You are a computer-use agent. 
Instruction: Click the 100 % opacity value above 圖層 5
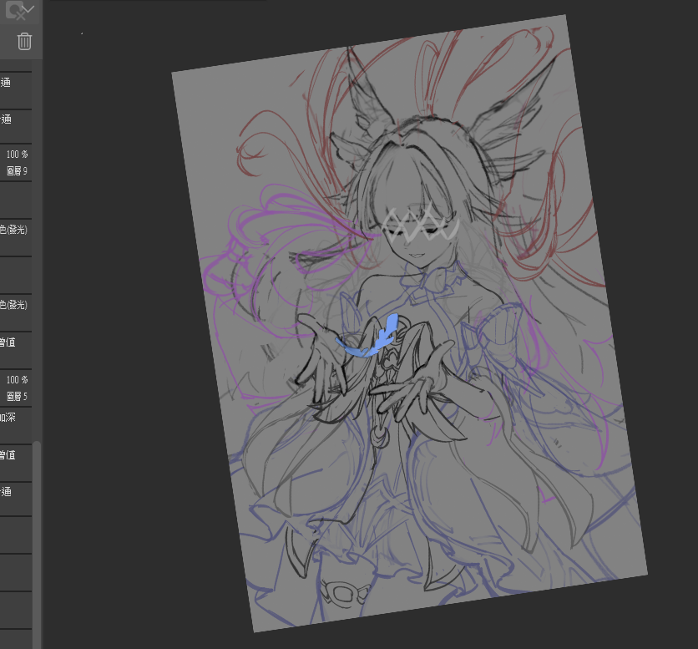point(17,379)
